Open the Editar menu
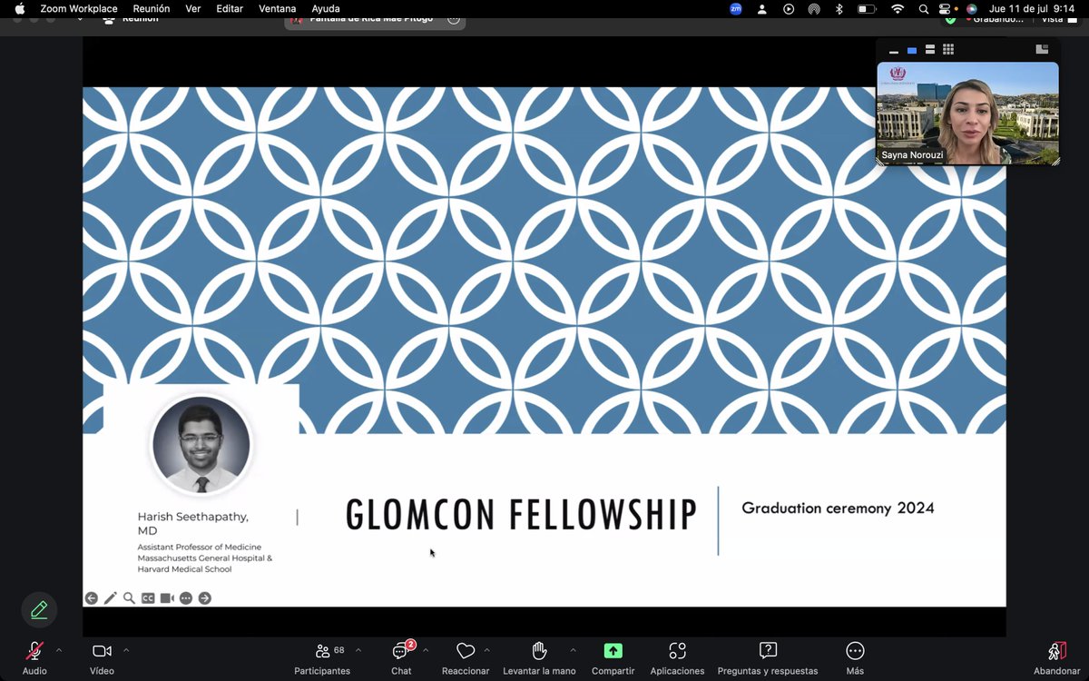The image size is (1089, 681). click(230, 8)
